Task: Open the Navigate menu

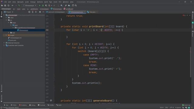Action: pos(20,2)
